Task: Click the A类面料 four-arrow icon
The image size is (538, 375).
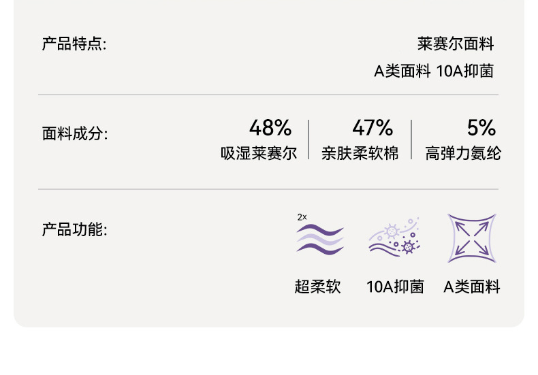Action: (472, 239)
